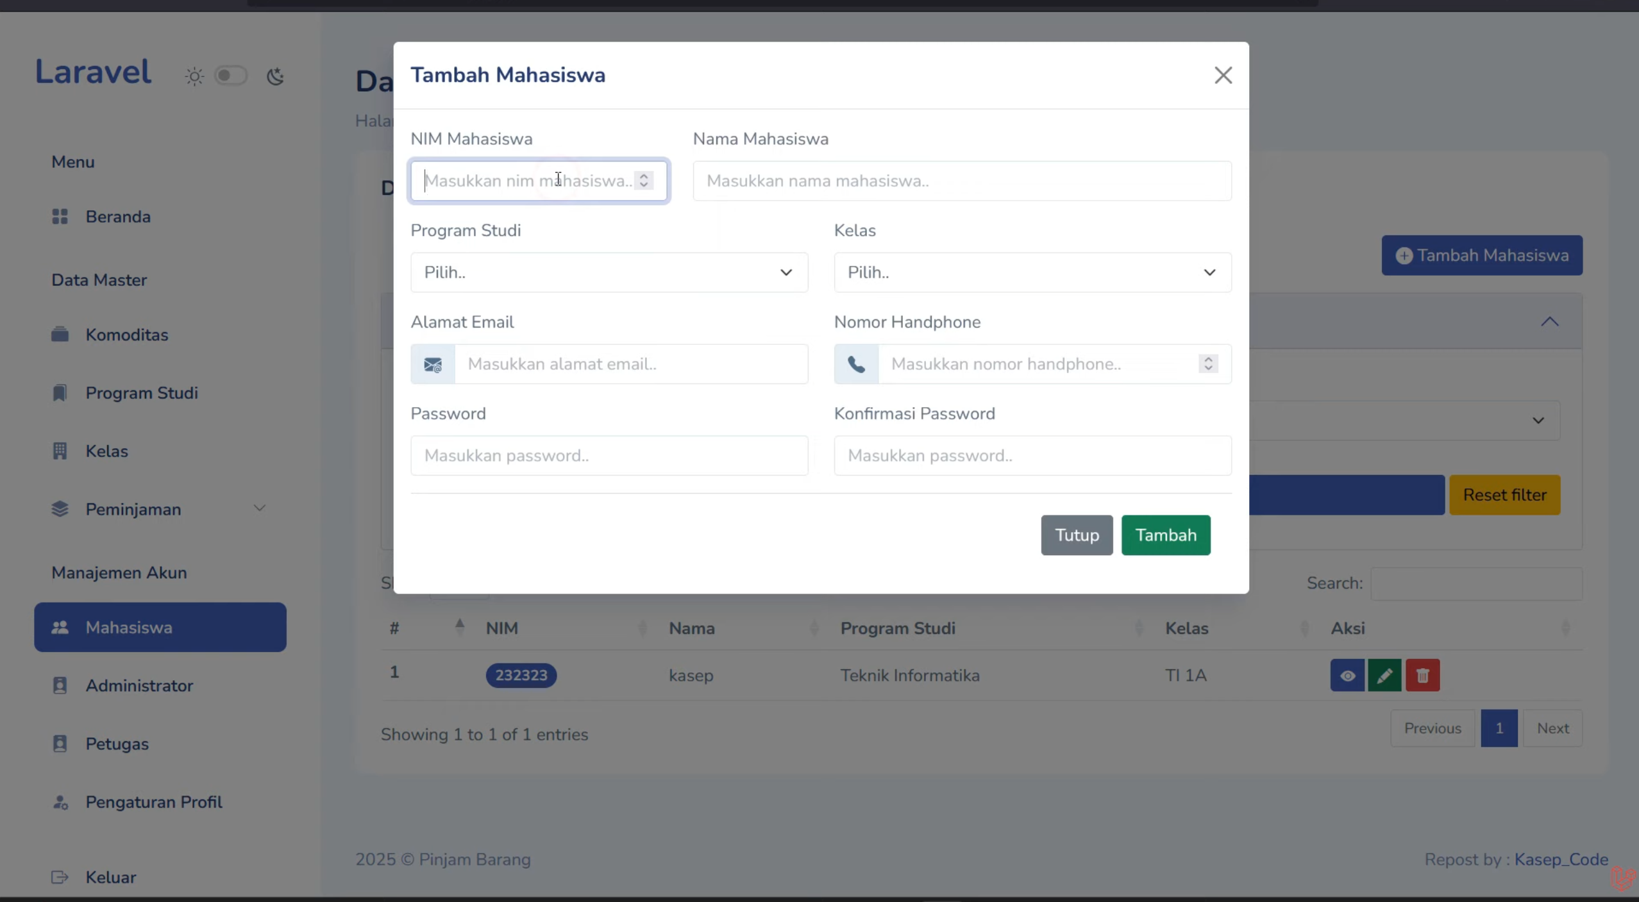Image resolution: width=1639 pixels, height=902 pixels.
Task: Click the Mahasiswa people icon
Action: [60, 628]
